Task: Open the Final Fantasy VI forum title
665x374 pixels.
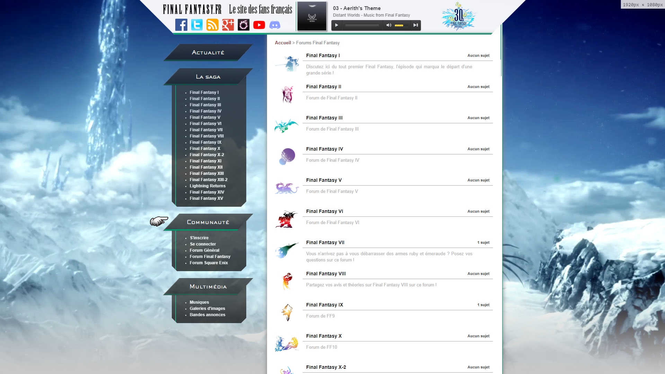Action: pos(325,211)
